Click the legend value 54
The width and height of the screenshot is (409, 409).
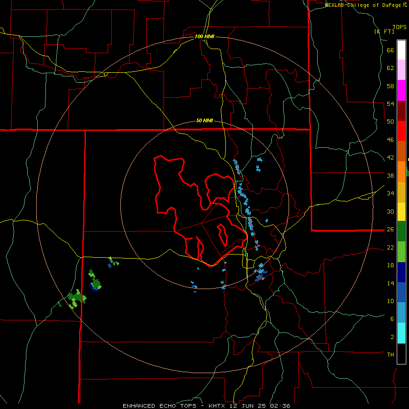click(390, 104)
